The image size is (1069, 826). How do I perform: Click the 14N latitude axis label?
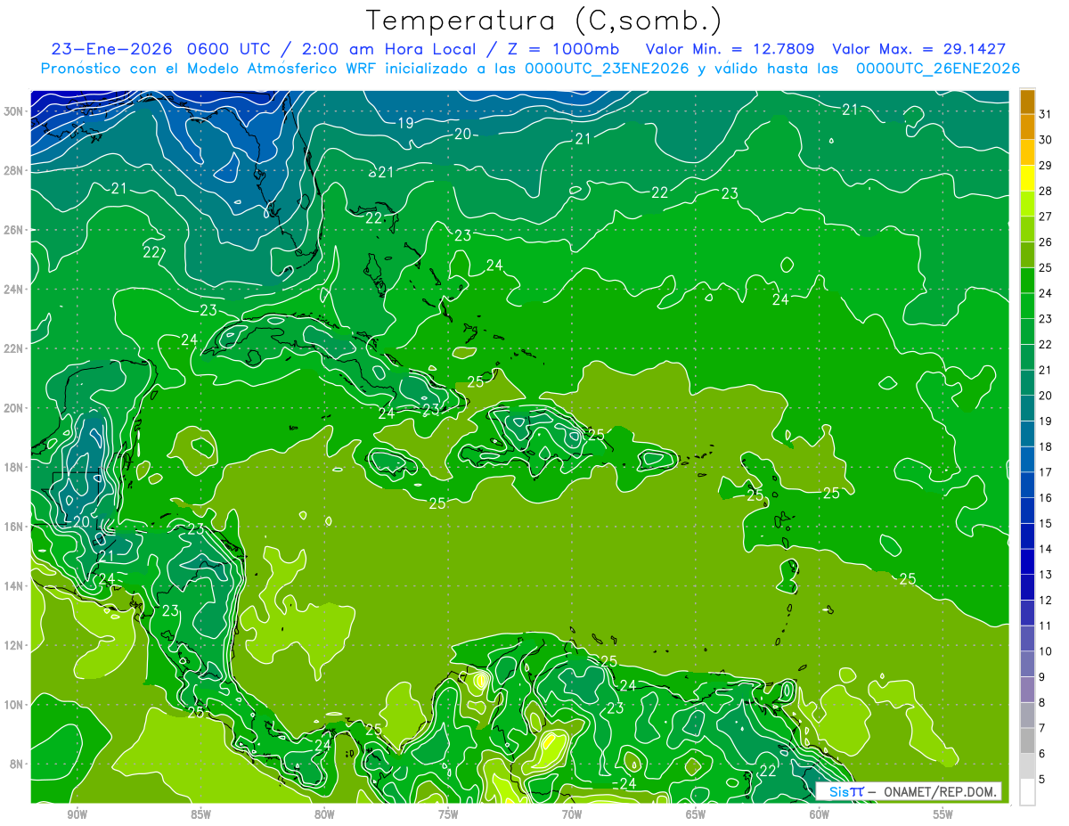[x=15, y=586]
